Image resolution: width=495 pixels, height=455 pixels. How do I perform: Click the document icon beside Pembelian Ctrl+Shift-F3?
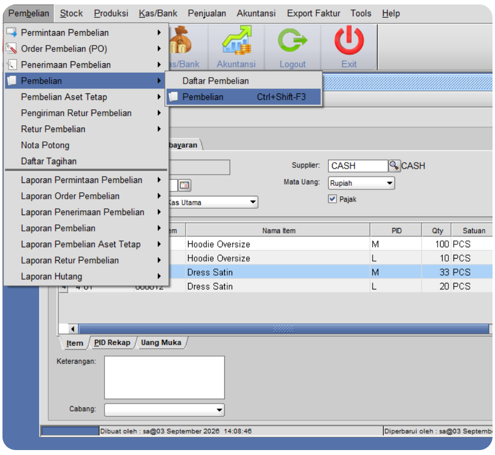click(x=173, y=97)
